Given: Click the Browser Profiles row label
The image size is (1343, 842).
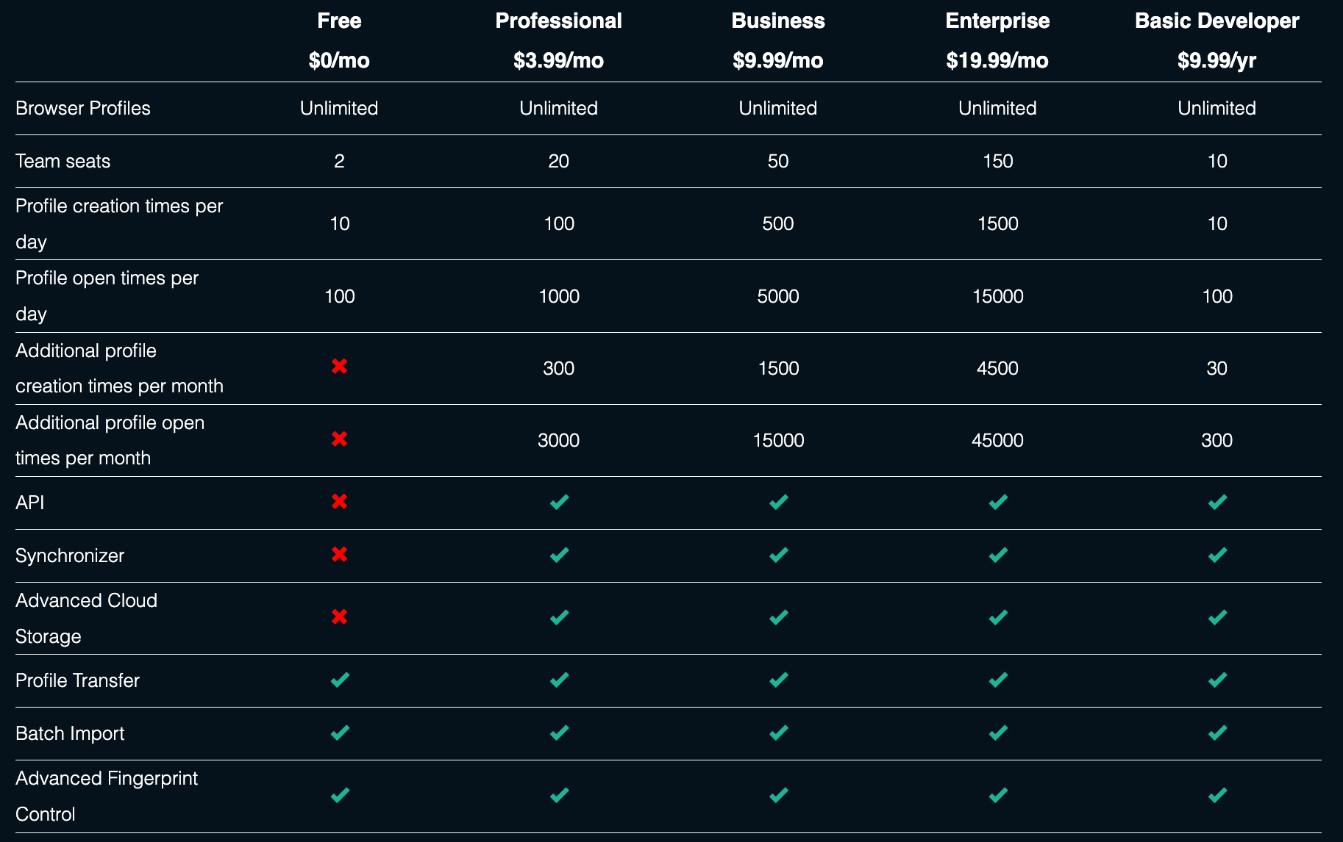Looking at the screenshot, I should point(83,108).
